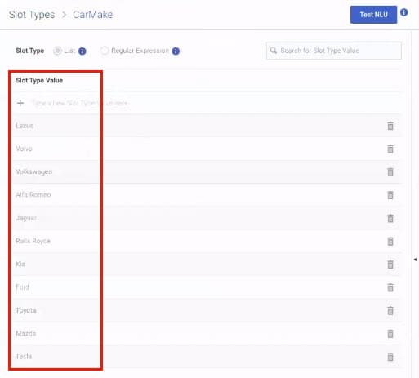Viewport: 419px width, 378px height.
Task: Show info for Regular Expression option
Action: click(176, 51)
